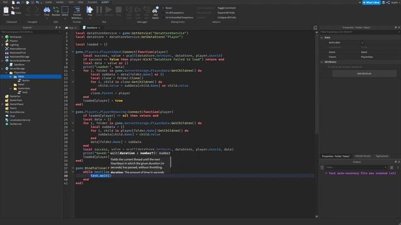
Task: Click the Resume arrow icon
Action: (108, 10)
